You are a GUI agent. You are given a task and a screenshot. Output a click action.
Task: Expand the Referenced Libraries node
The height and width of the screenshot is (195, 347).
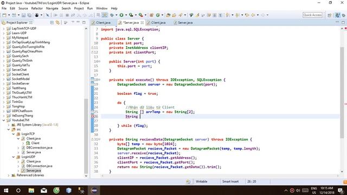[x=9, y=175]
